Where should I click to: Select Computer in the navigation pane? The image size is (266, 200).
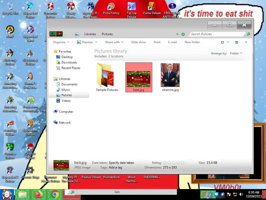63,111
